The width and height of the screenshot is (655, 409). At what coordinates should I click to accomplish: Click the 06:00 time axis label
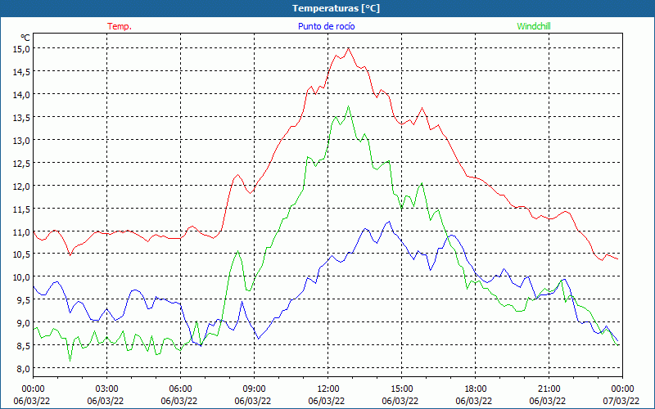[x=180, y=389]
